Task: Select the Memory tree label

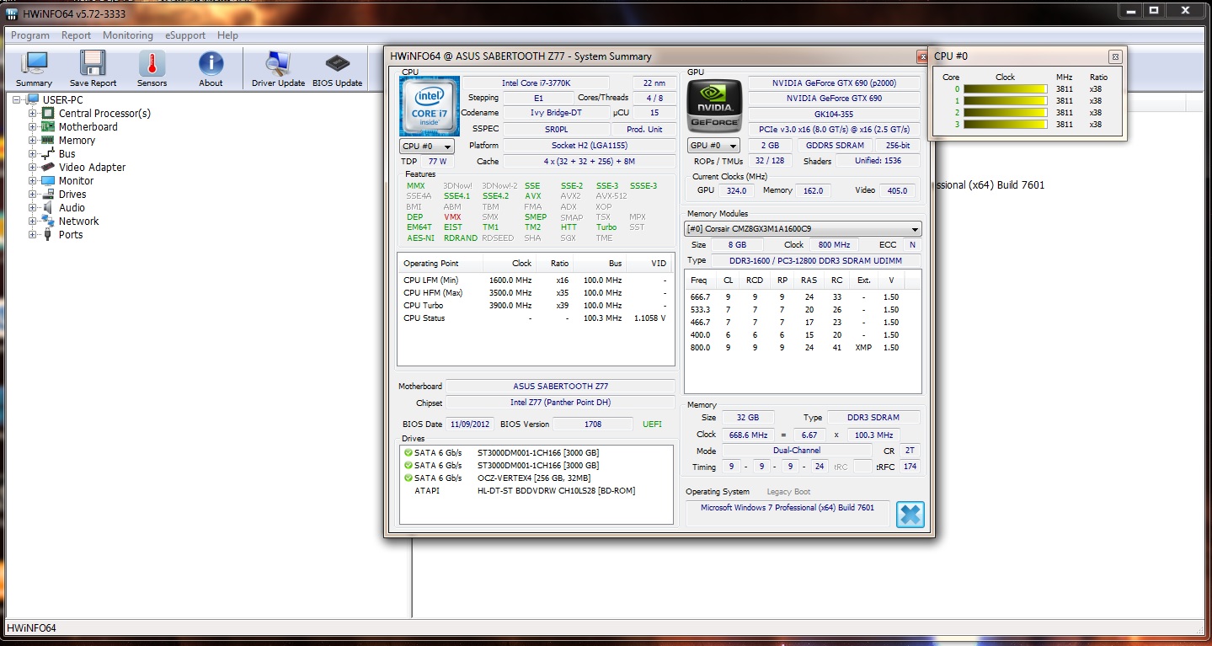Action: pos(77,140)
